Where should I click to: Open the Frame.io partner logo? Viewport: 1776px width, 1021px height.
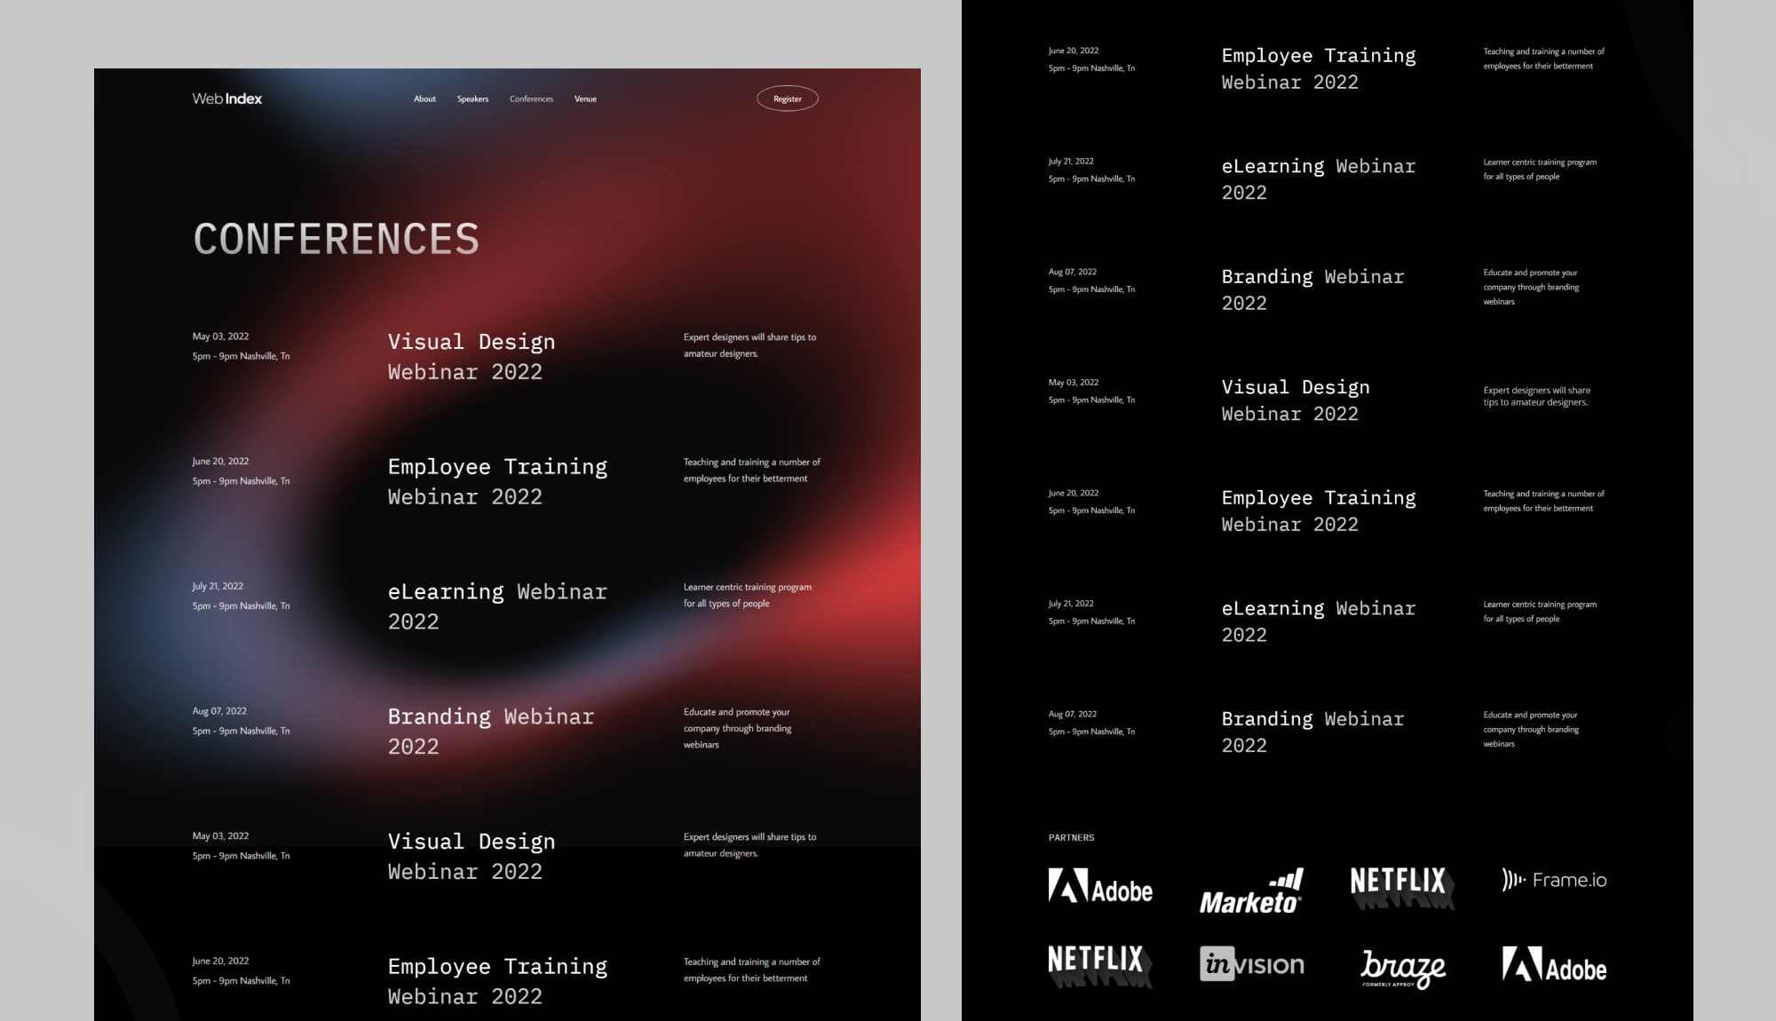(x=1553, y=880)
